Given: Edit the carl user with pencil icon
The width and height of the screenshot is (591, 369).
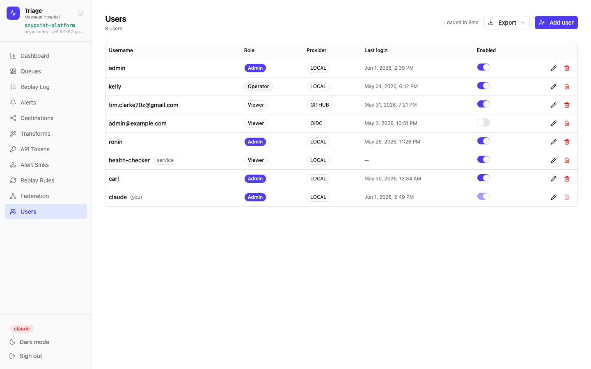Looking at the screenshot, I should coord(554,179).
